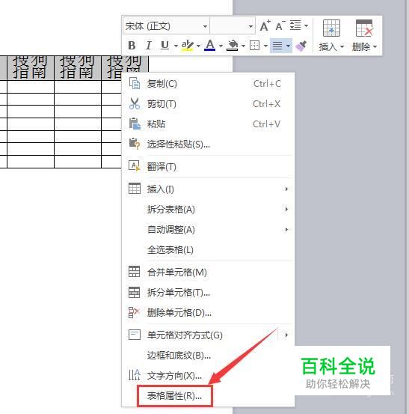Click the Insert table icon
The width and height of the screenshot is (409, 414).
331,28
